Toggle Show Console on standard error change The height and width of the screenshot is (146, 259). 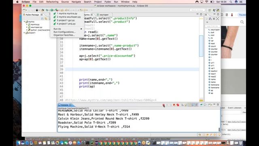click(x=196, y=105)
